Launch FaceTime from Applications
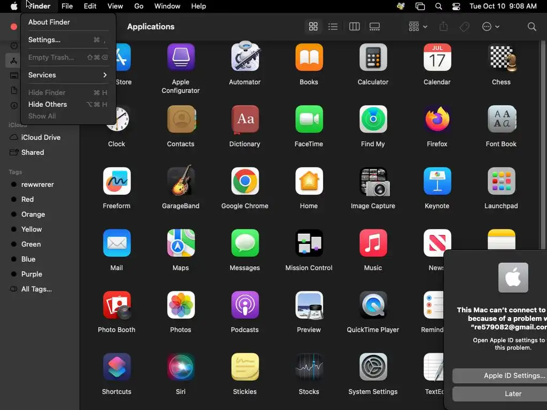The image size is (547, 410). [309, 119]
